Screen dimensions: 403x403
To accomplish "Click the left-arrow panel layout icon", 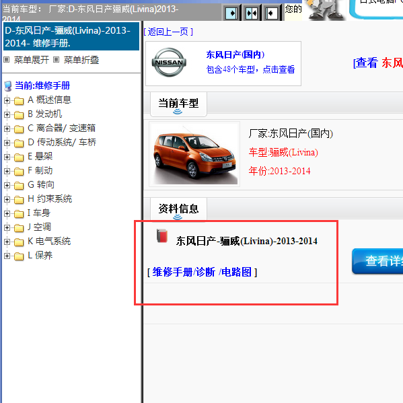I will pos(272,13).
